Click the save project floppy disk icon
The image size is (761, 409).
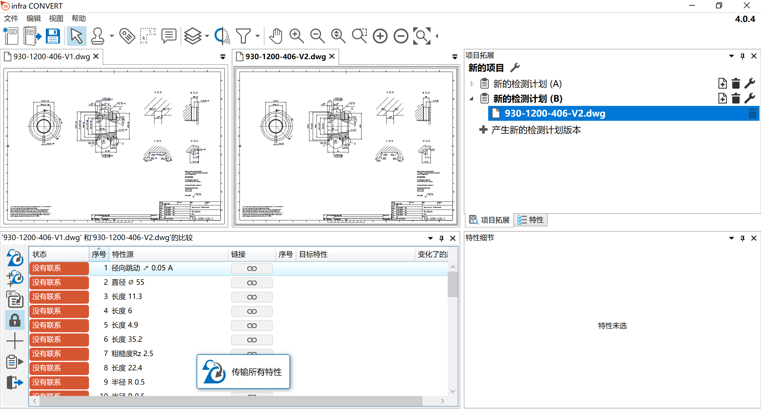53,36
